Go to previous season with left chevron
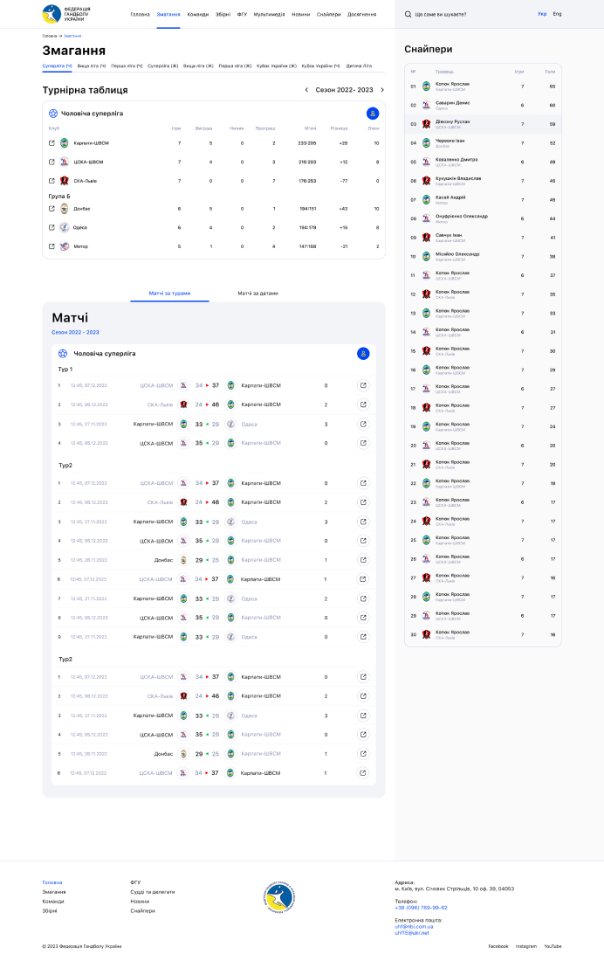Viewport: 604px width, 968px height. pos(306,90)
